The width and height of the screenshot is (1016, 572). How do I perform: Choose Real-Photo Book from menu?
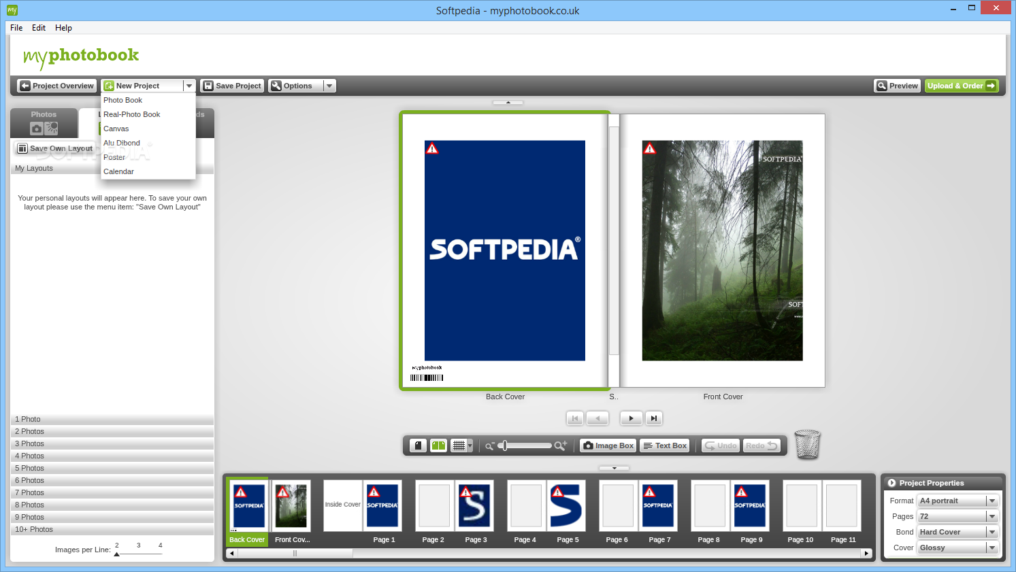pos(148,114)
